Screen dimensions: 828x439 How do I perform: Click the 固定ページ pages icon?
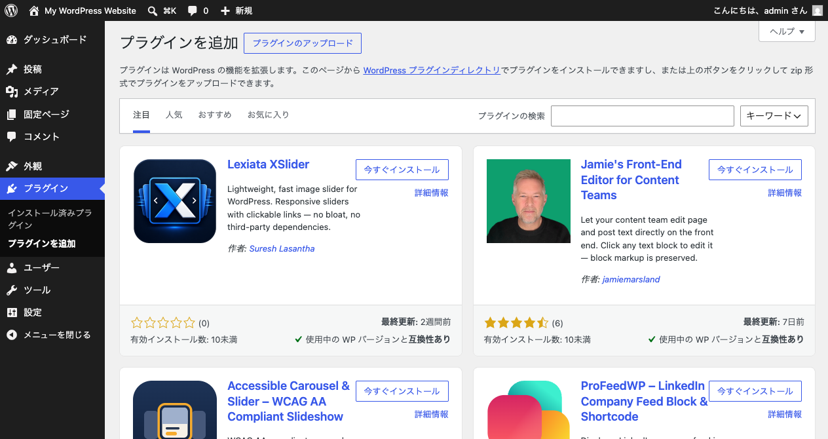pyautogui.click(x=12, y=115)
